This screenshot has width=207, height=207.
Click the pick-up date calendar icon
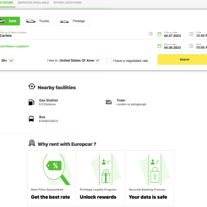tap(159, 34)
